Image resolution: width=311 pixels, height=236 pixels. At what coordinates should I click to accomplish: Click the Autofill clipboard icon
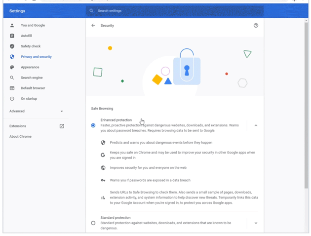click(12, 36)
